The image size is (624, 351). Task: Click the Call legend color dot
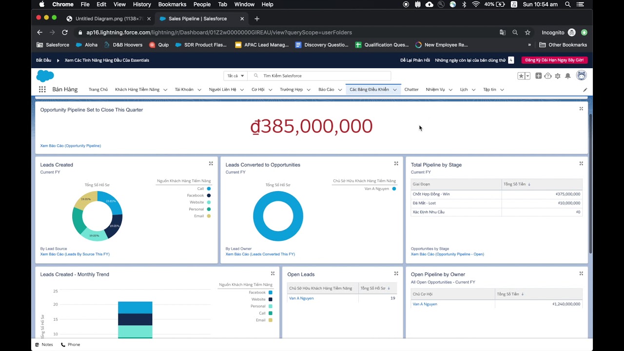(209, 189)
